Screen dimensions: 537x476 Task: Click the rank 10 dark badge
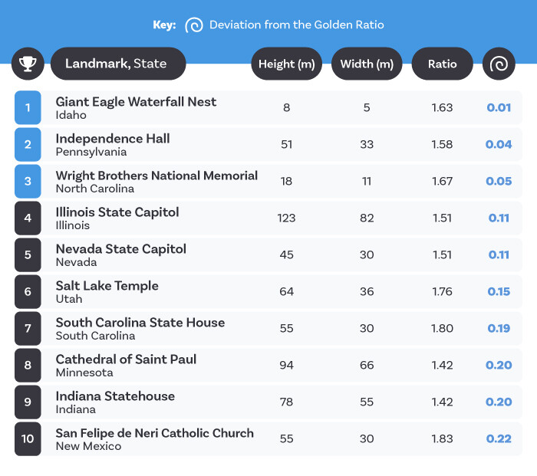point(28,438)
